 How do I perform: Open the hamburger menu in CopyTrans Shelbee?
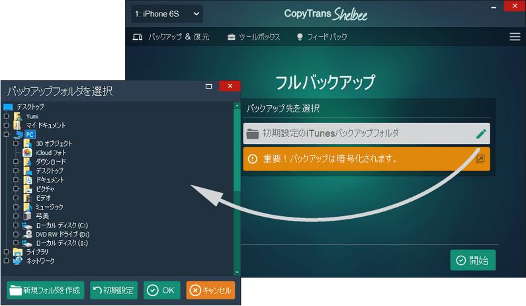pyautogui.click(x=515, y=37)
